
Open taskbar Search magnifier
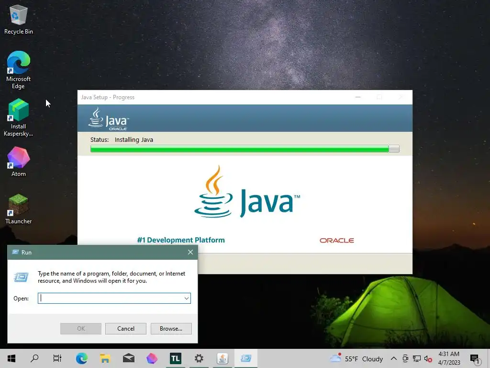(x=34, y=358)
